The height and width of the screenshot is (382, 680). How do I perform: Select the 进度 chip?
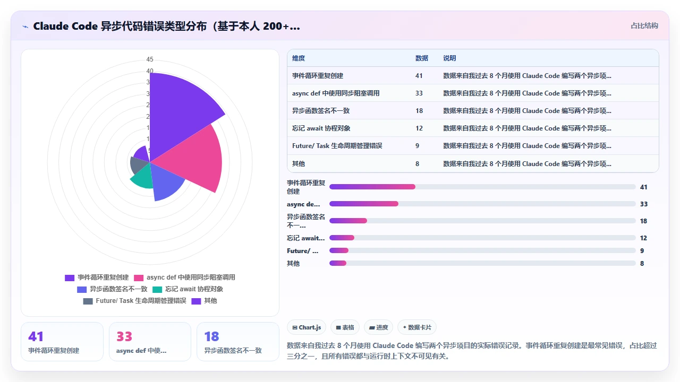coord(379,327)
